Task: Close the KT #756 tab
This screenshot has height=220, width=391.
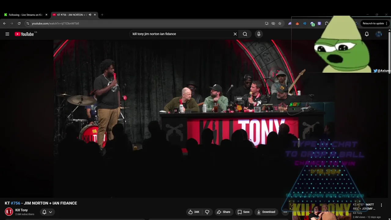Action: [x=95, y=15]
